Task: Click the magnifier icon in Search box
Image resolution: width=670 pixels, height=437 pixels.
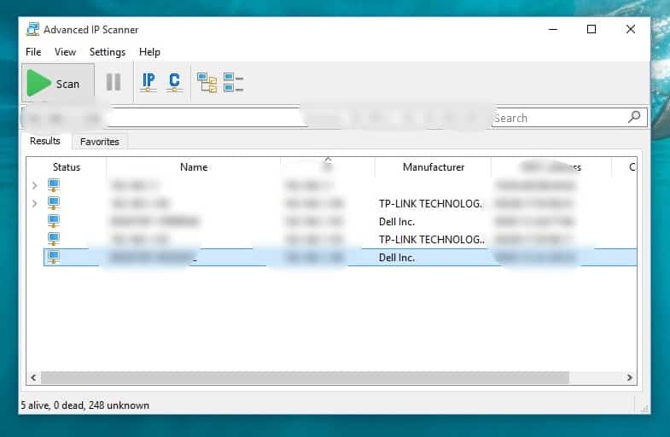Action: point(634,118)
